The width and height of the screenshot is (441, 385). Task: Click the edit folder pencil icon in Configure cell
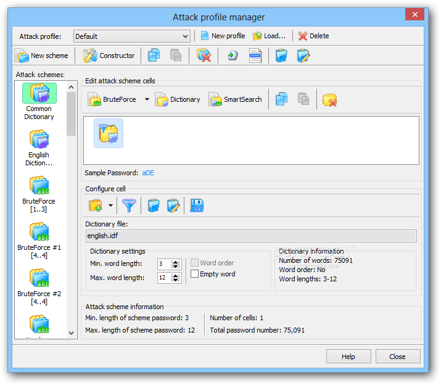(173, 205)
